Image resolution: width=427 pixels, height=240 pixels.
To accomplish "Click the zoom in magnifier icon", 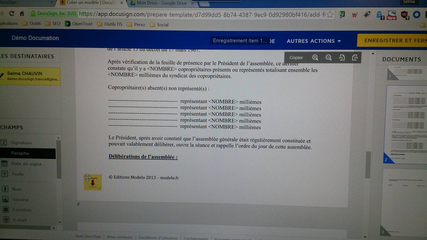I will pyautogui.click(x=315, y=58).
